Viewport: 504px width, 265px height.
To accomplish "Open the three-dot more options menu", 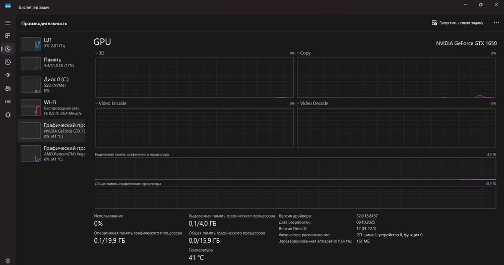I will coord(496,23).
